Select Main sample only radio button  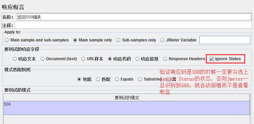coord(75,40)
